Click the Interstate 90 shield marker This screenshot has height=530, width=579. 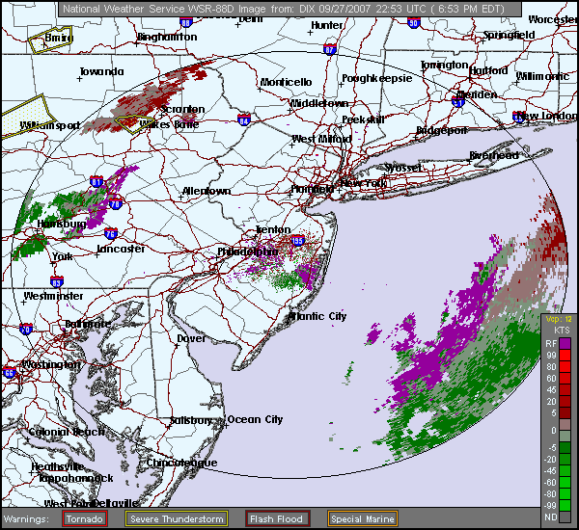pyautogui.click(x=414, y=23)
